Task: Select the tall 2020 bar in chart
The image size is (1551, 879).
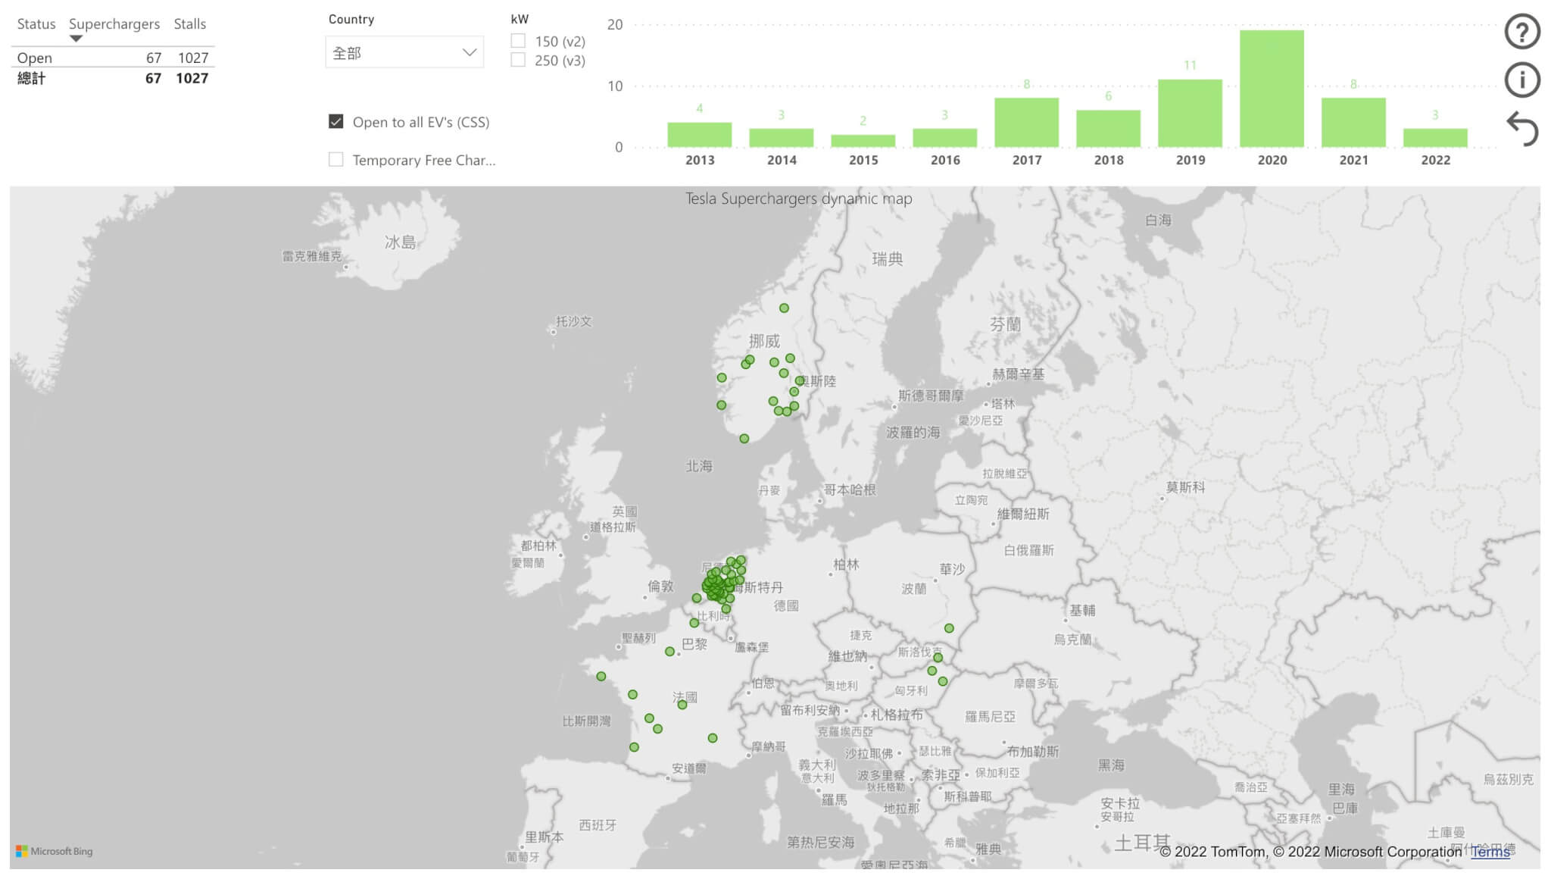Action: pos(1272,89)
